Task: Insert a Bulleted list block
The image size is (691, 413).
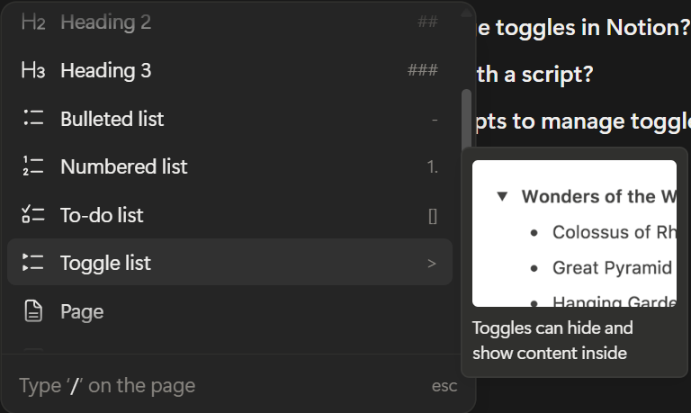Action: pos(112,119)
